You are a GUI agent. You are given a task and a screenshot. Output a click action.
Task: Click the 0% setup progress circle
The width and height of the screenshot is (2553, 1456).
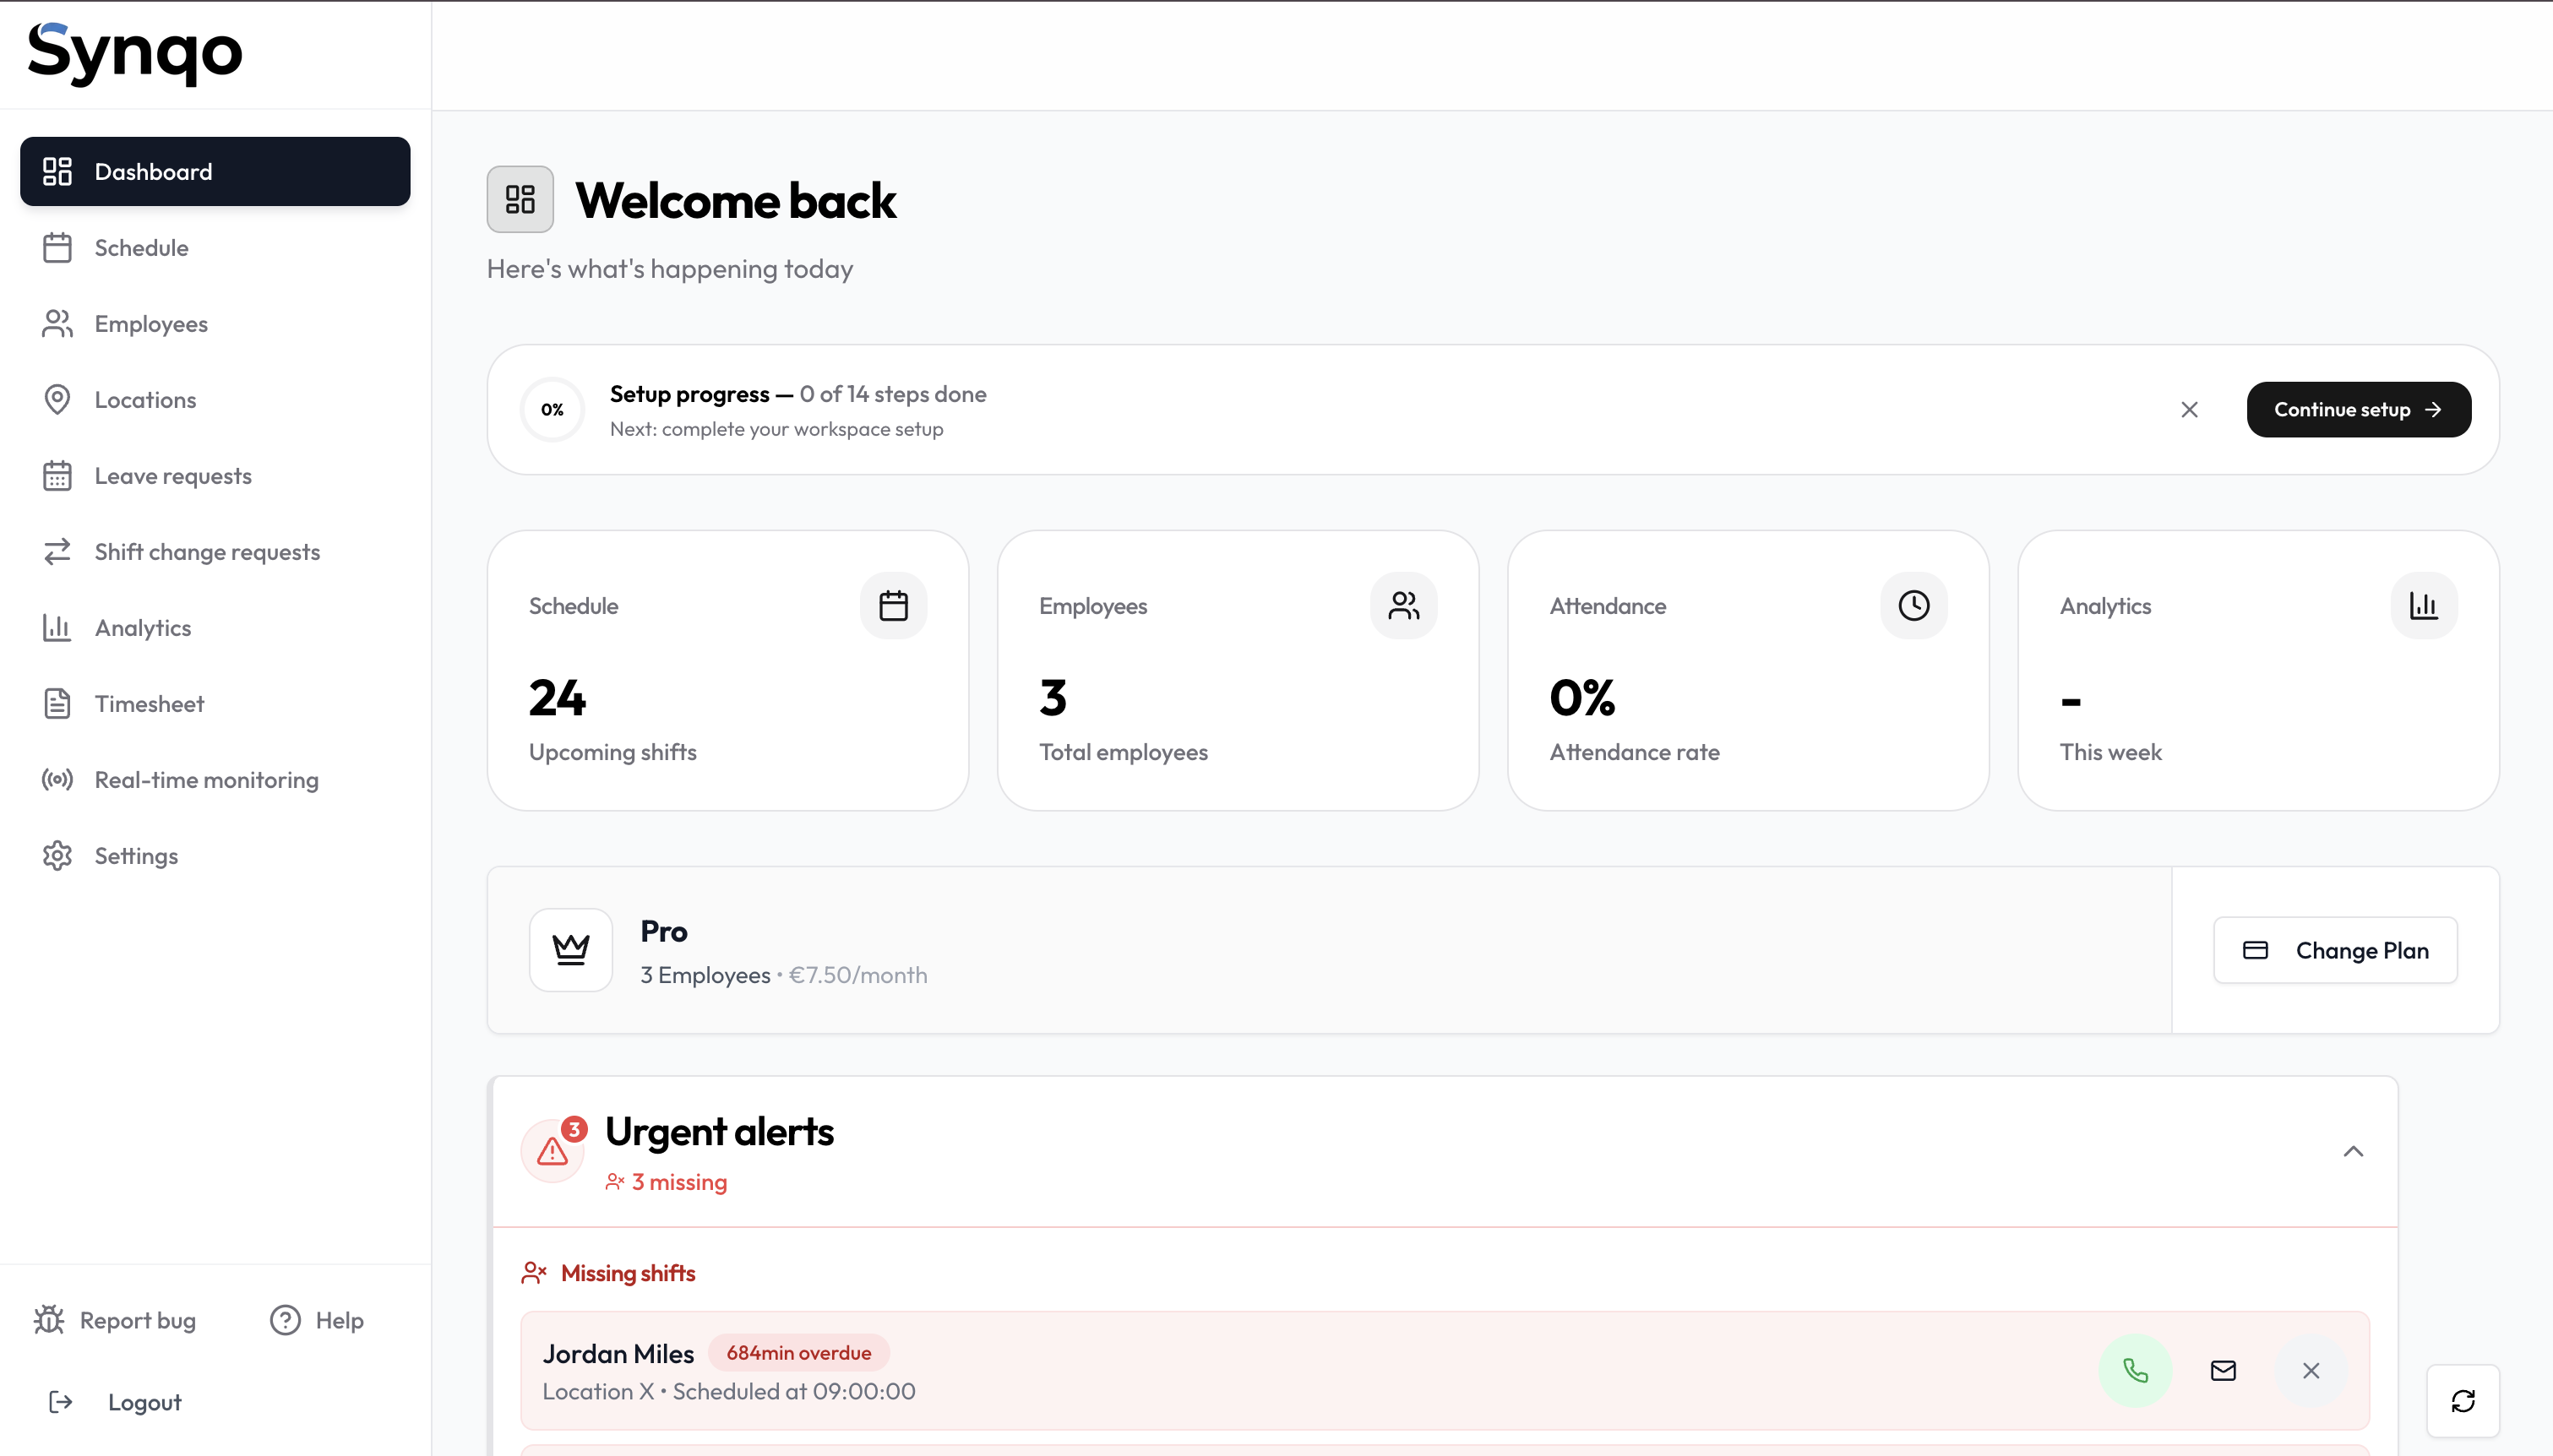(x=552, y=410)
